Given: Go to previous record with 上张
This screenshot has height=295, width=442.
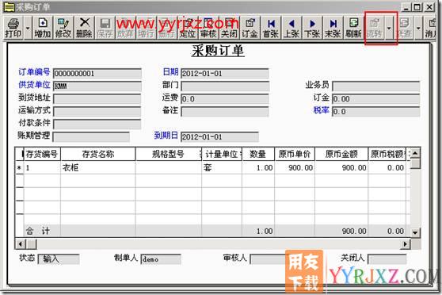Looking at the screenshot, I should pyautogui.click(x=291, y=28).
